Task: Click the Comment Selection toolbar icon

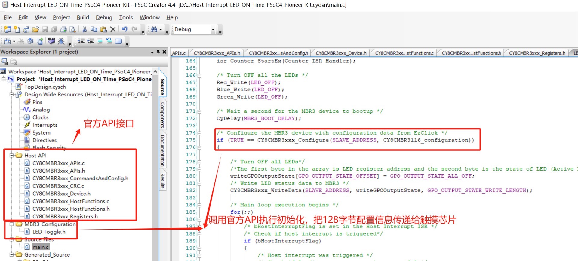Action: pyautogui.click(x=100, y=41)
